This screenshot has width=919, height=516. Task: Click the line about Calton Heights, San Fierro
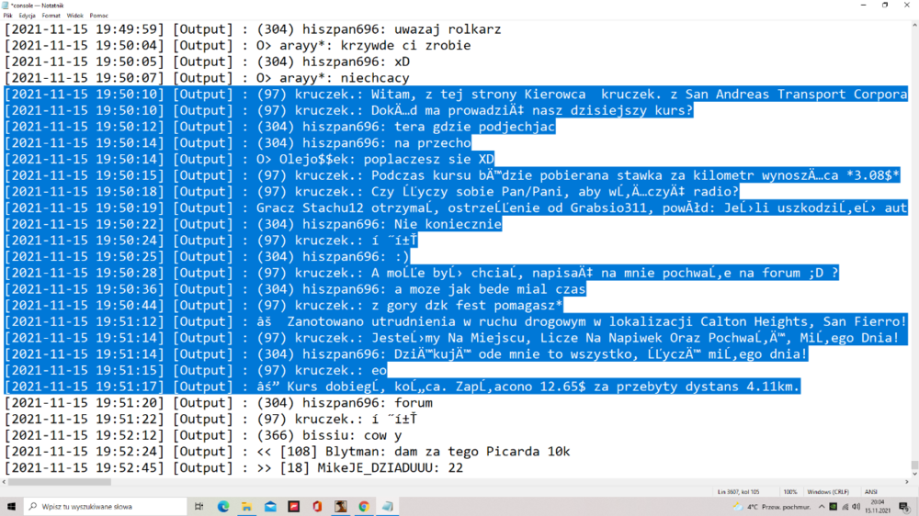[456, 321]
